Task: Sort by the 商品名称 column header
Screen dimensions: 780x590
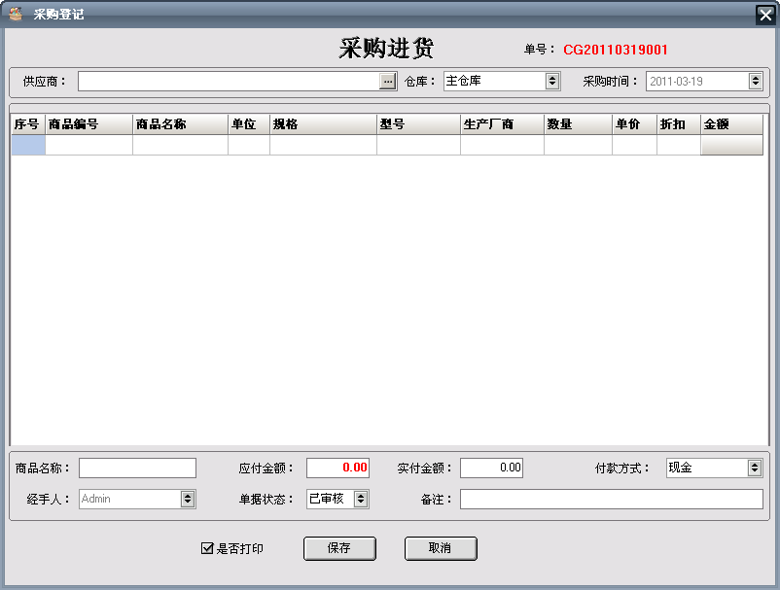Action: [180, 124]
